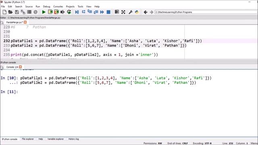Run selection or current line
The width and height of the screenshot is (258, 145).
[x=62, y=12]
